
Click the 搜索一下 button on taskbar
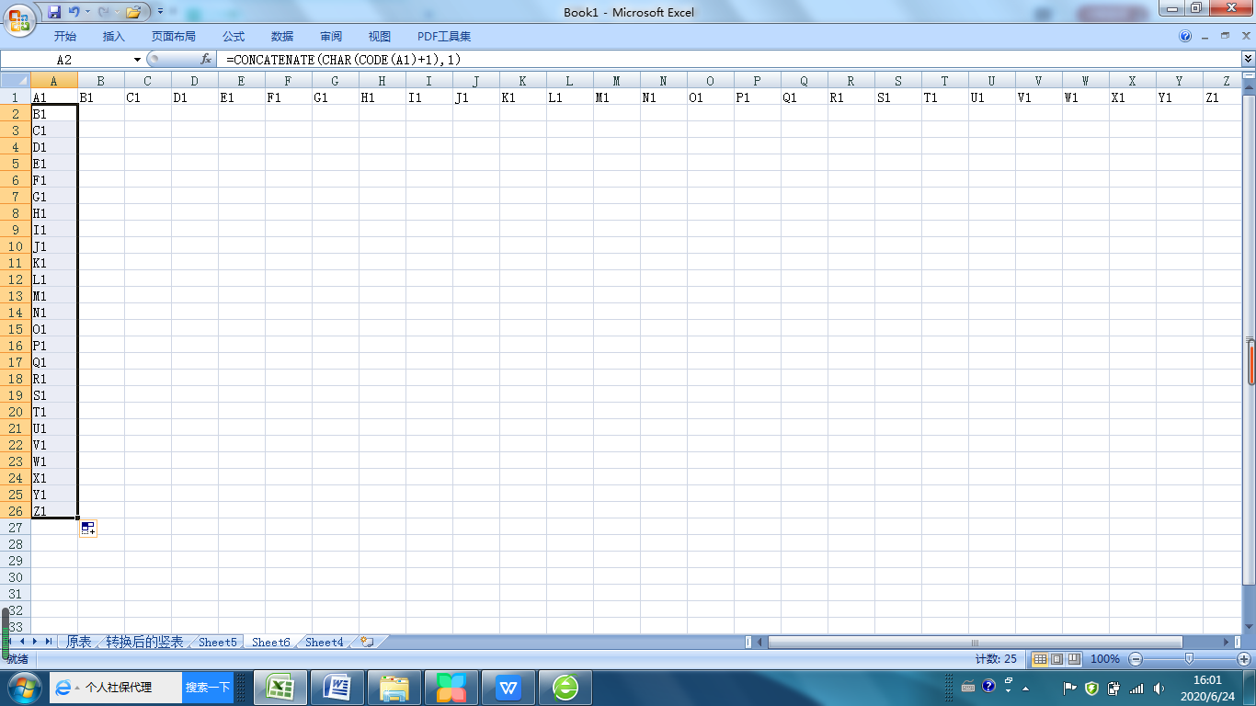(x=208, y=687)
